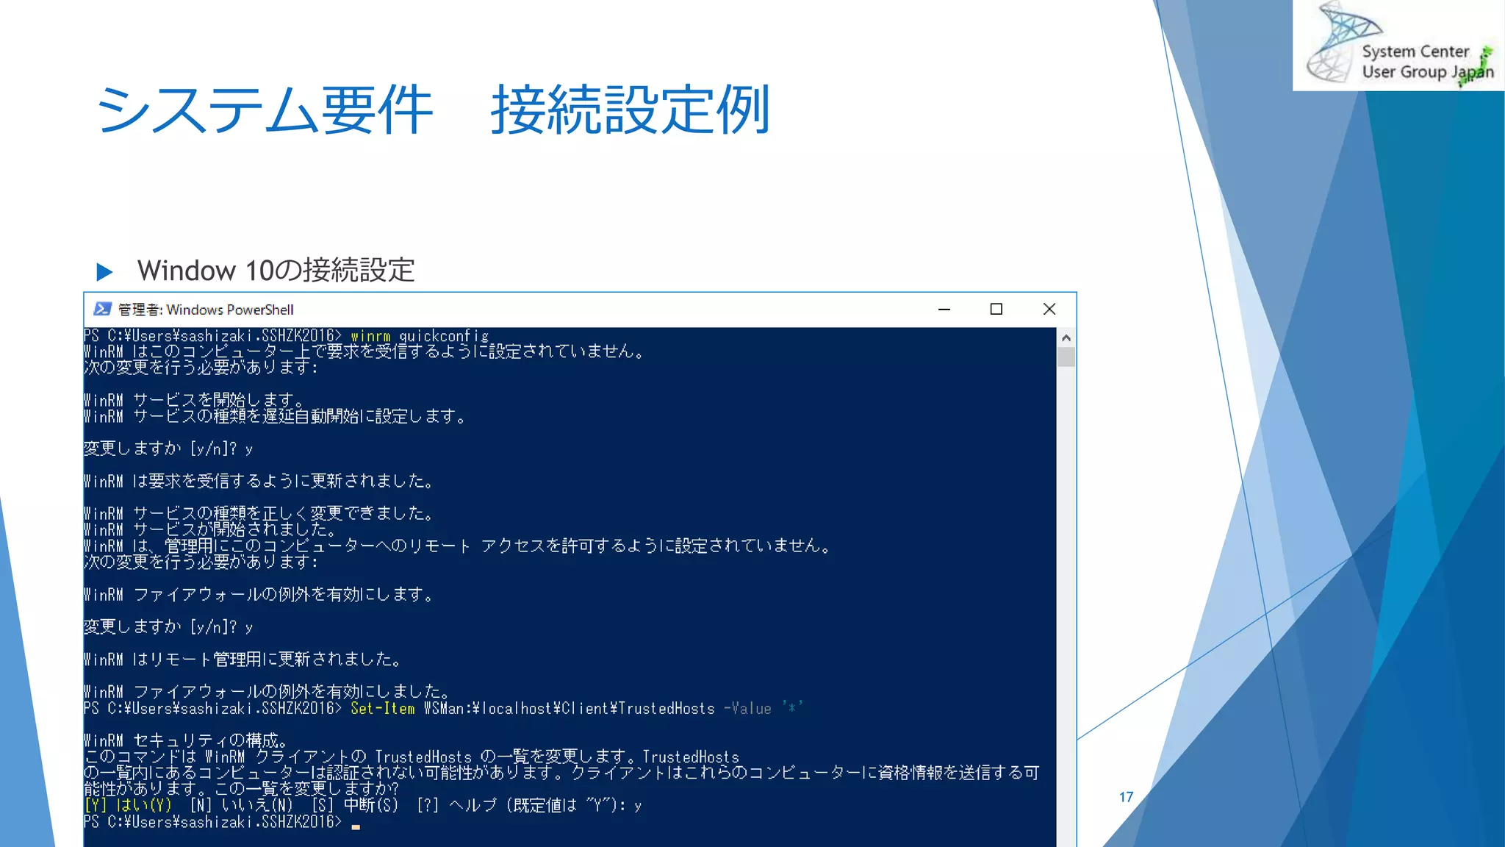Click the slide title 'システム要件 接続設定例'
The height and width of the screenshot is (847, 1505).
pyautogui.click(x=433, y=110)
